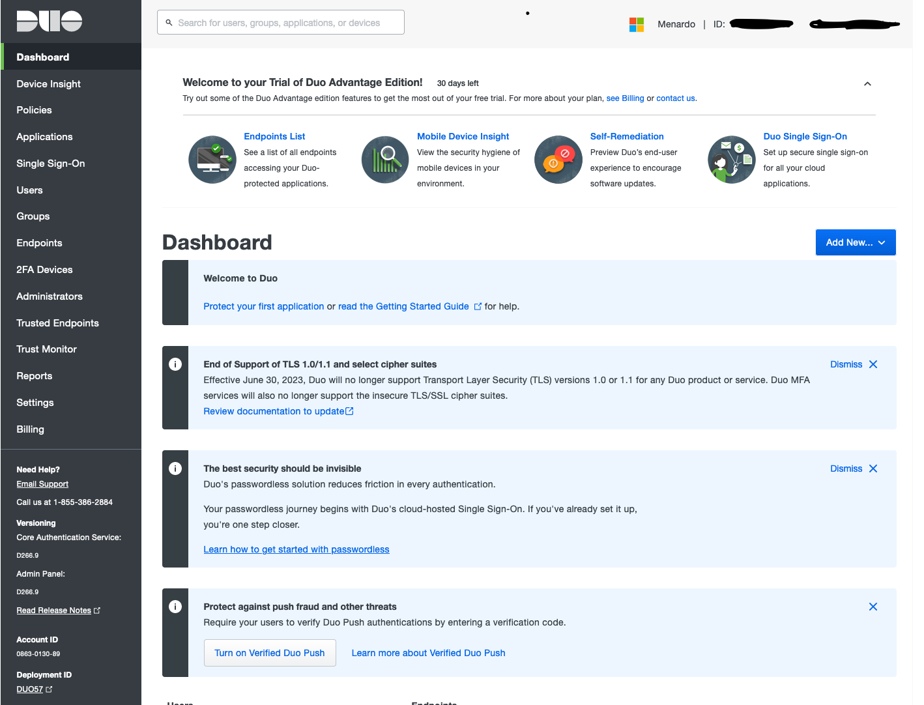The width and height of the screenshot is (924, 705).
Task: Open Reports in the sidebar
Action: coord(72,376)
